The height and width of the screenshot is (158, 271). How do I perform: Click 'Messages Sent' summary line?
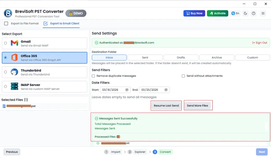tap(105, 128)
